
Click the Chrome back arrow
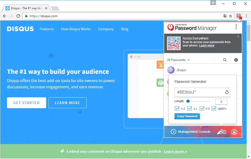[x=5, y=16]
